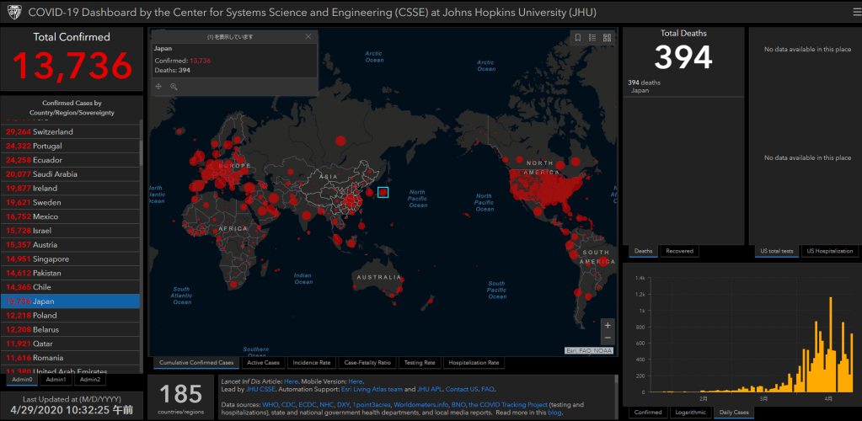
Task: Switch to the Admin1 tab
Action: coord(56,380)
